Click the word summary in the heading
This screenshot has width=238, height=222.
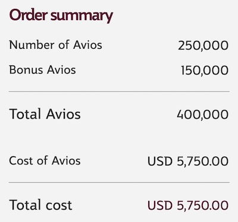click(82, 16)
